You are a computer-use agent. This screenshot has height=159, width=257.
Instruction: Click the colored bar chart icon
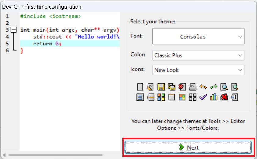point(214,97)
